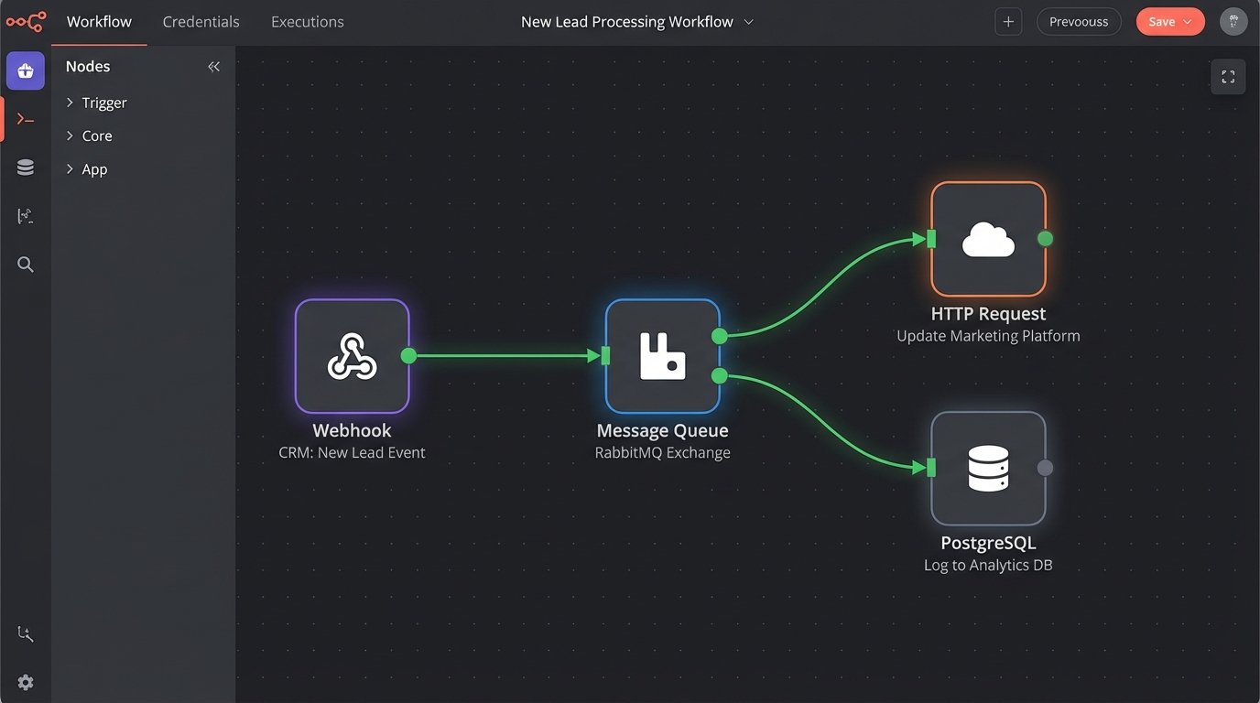Click the user avatar in top bar
The image size is (1260, 703).
(x=1233, y=22)
